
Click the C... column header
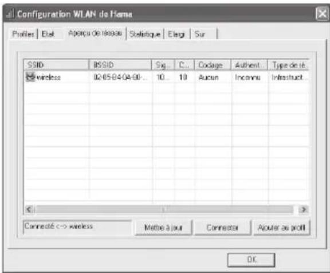pos(184,65)
